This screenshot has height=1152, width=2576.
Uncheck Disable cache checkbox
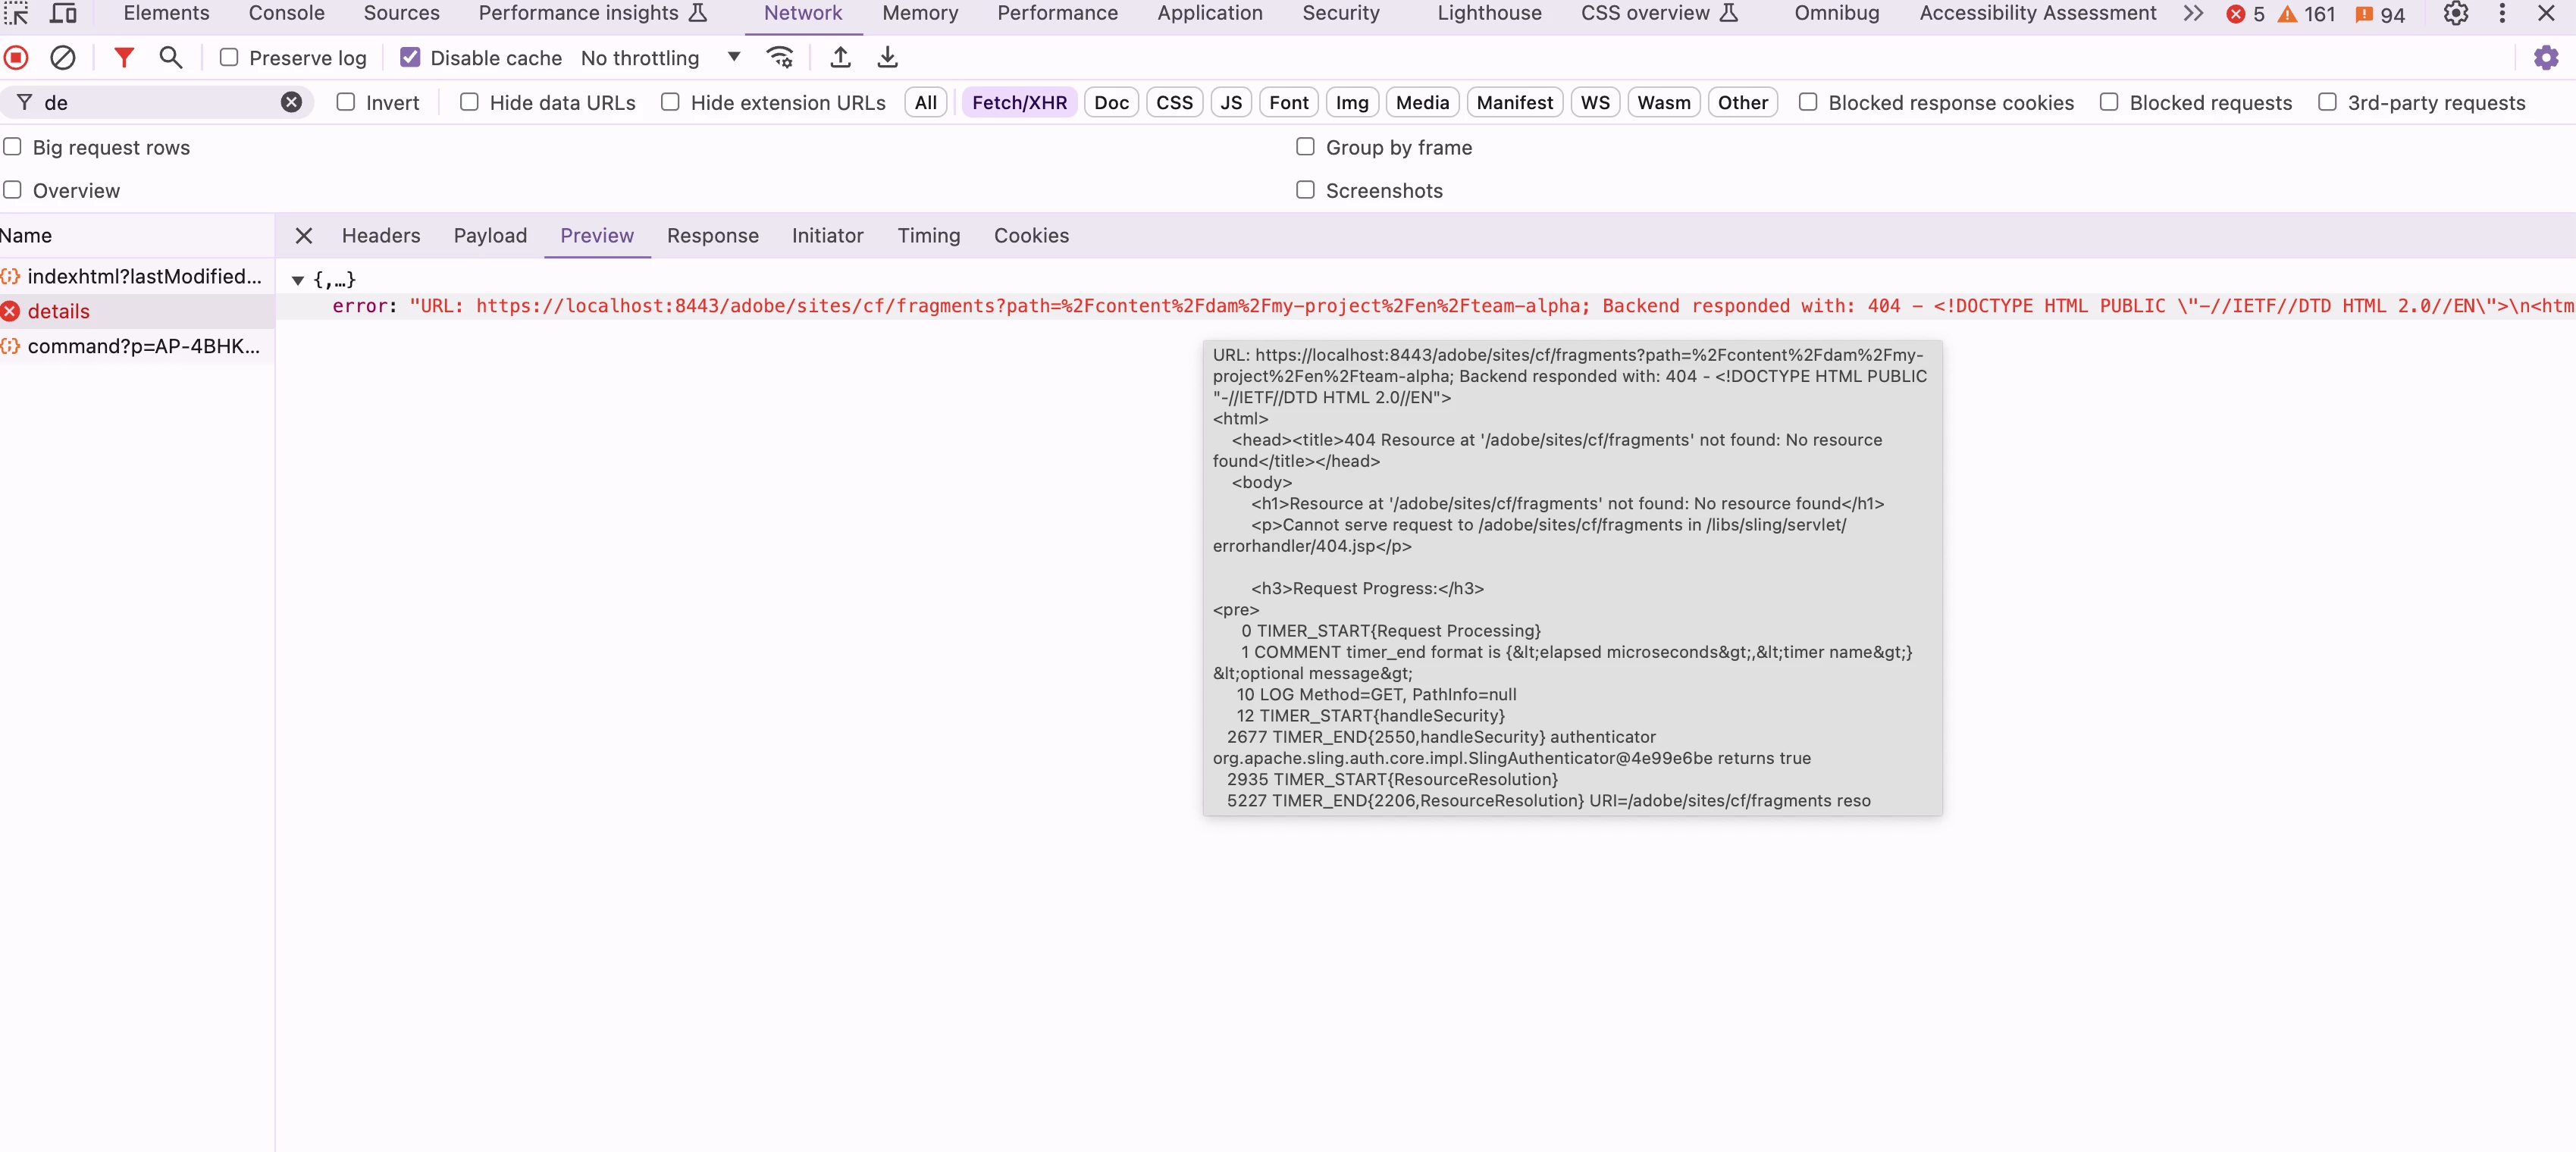coord(410,58)
